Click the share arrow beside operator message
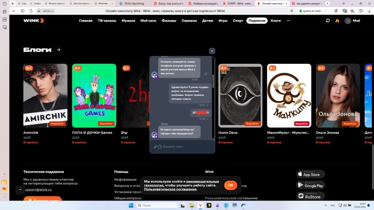 [206, 74]
